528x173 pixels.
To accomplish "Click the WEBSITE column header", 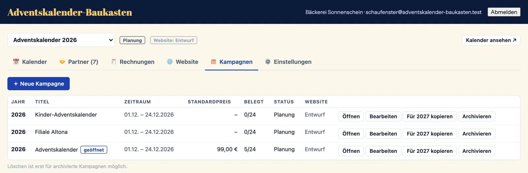I will pos(316,102).
